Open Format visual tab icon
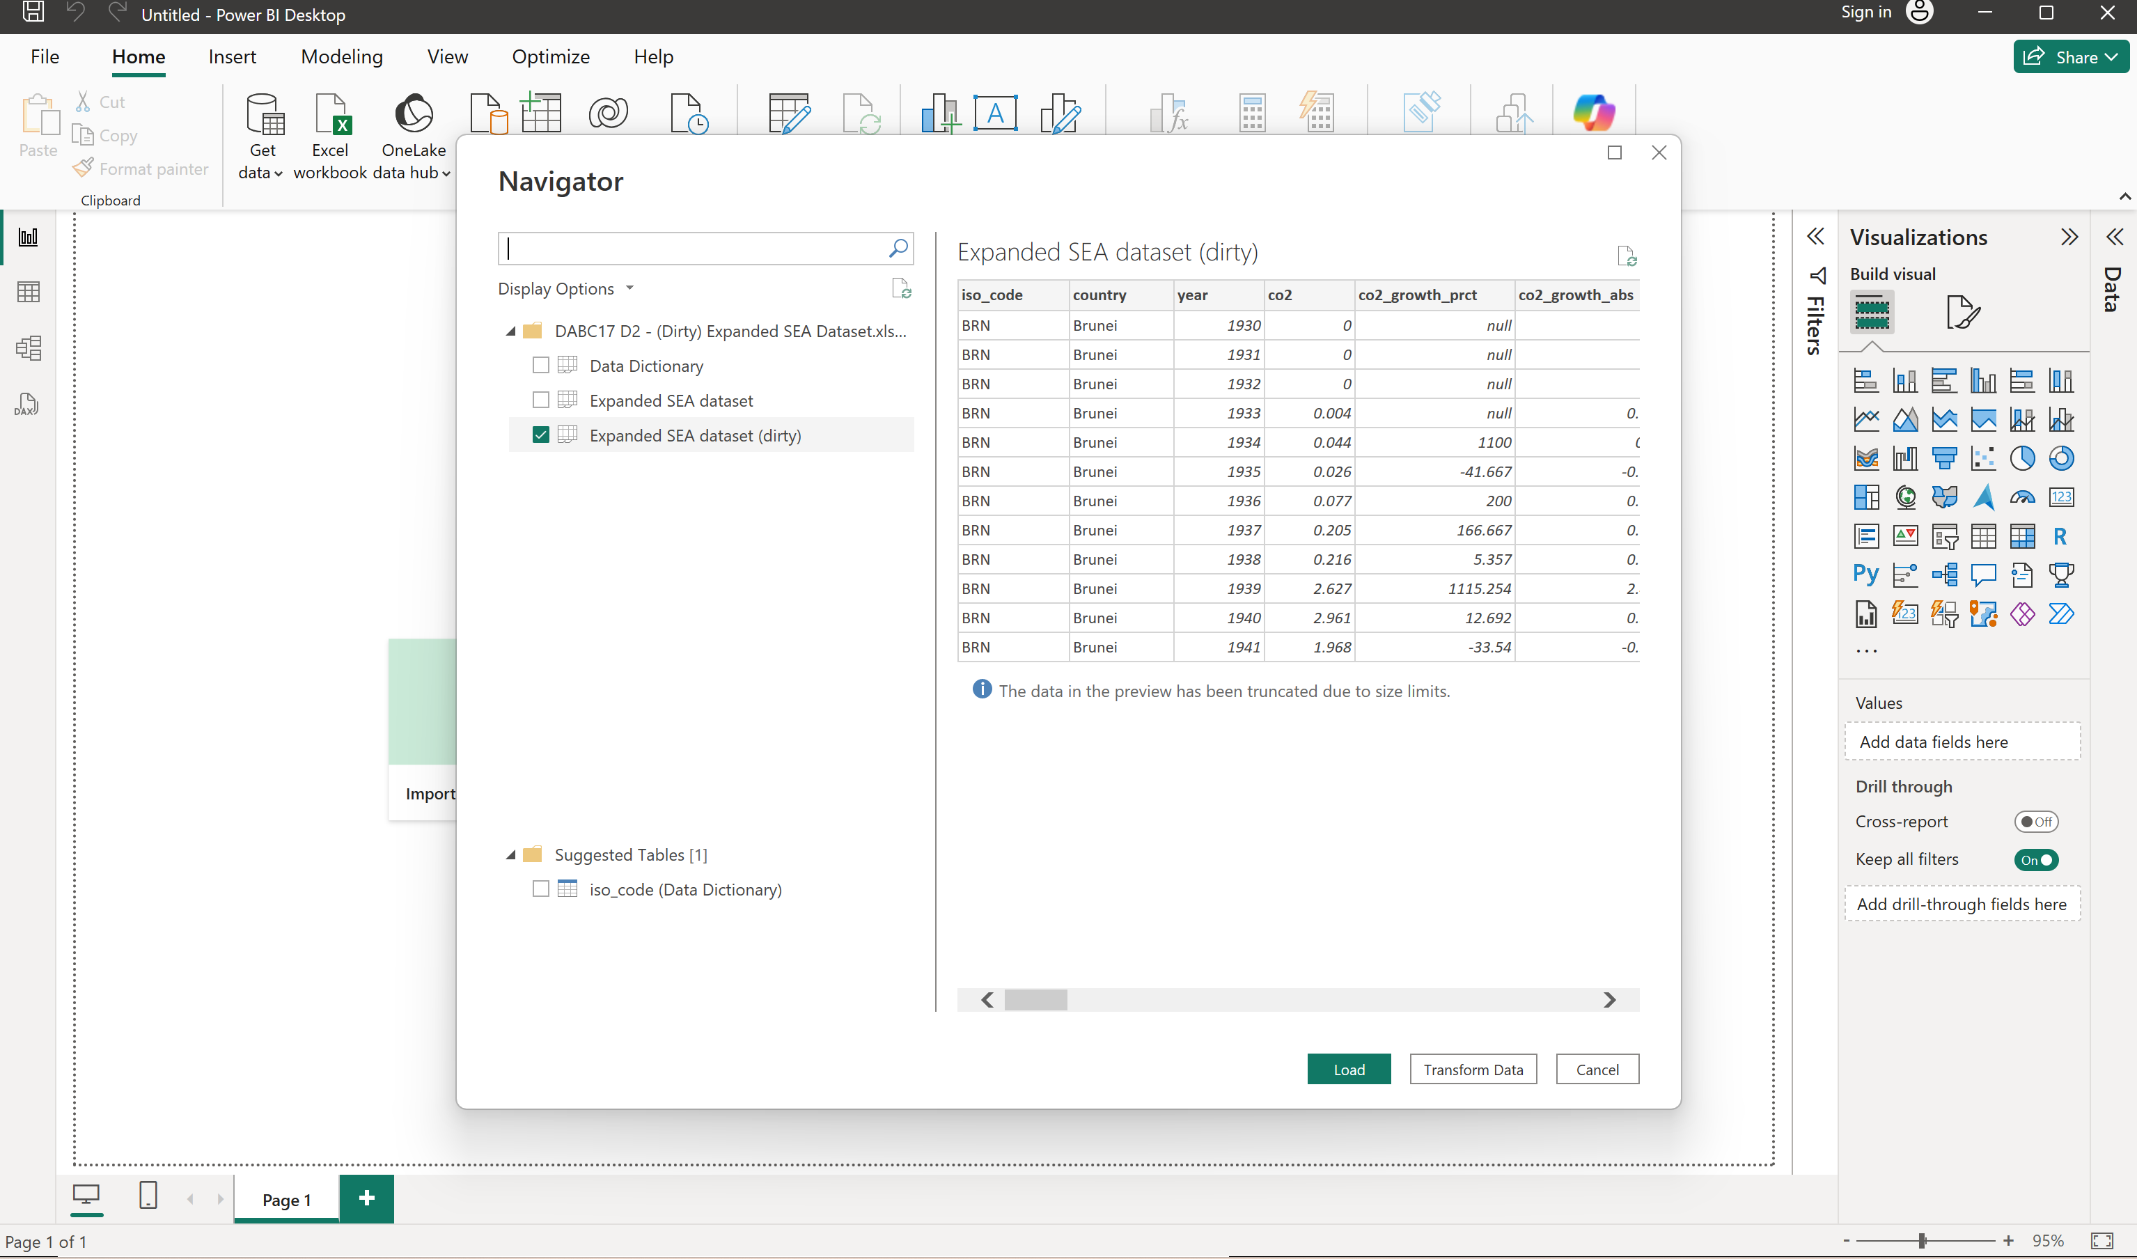This screenshot has height=1259, width=2137. point(1962,312)
